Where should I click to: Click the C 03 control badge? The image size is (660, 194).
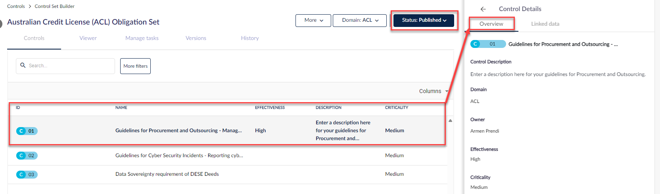[27, 175]
